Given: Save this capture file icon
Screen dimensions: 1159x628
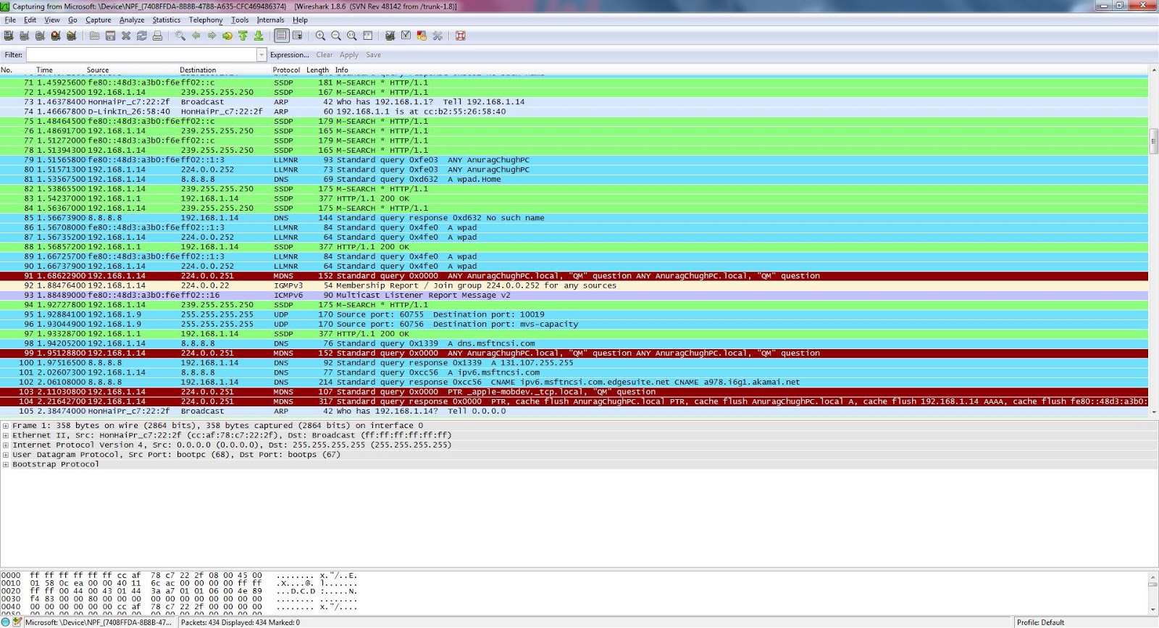Looking at the screenshot, I should (110, 35).
